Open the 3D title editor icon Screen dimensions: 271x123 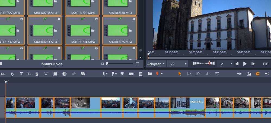pyautogui.click(x=29, y=74)
